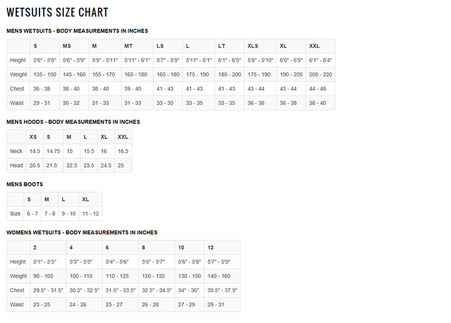Viewport: 451px width, 323px height.
Task: Click the womens height cell 5'7" - 5'9"
Action: 219,262
